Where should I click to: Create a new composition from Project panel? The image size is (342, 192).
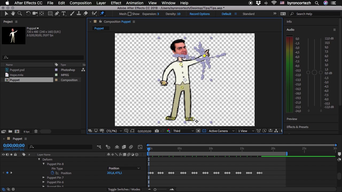click(17, 131)
